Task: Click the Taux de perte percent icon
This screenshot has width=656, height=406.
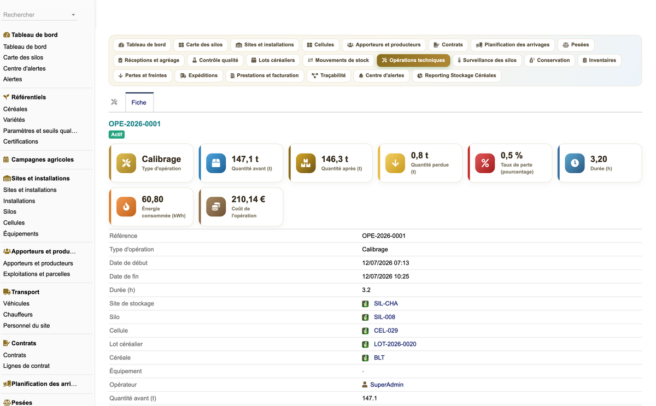Action: tap(485, 163)
